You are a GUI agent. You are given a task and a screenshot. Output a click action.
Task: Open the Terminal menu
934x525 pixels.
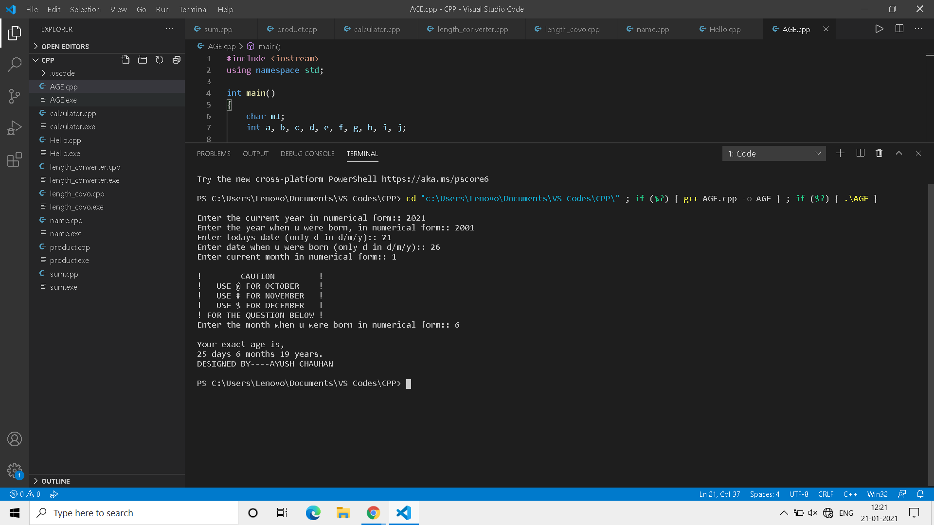pos(193,9)
